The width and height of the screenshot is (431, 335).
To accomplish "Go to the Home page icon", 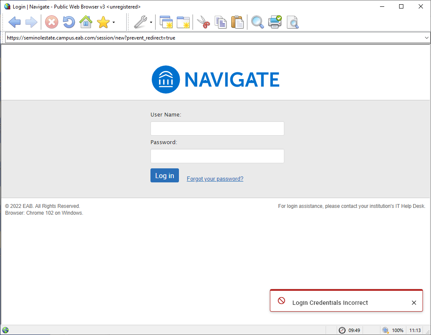I will [86, 22].
